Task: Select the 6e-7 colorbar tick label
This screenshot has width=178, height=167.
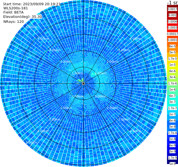Action: point(172,96)
